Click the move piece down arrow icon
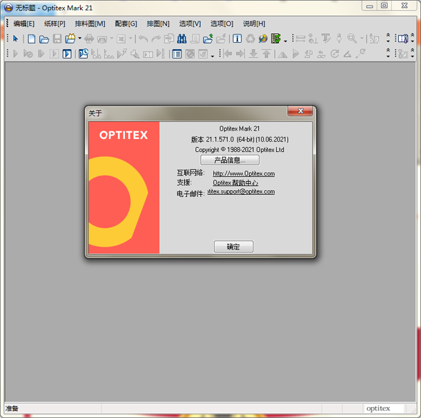421x418 pixels. [253, 54]
